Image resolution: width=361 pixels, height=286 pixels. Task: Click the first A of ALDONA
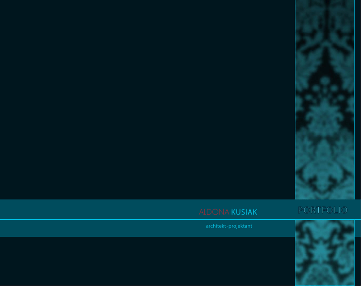pos(201,212)
